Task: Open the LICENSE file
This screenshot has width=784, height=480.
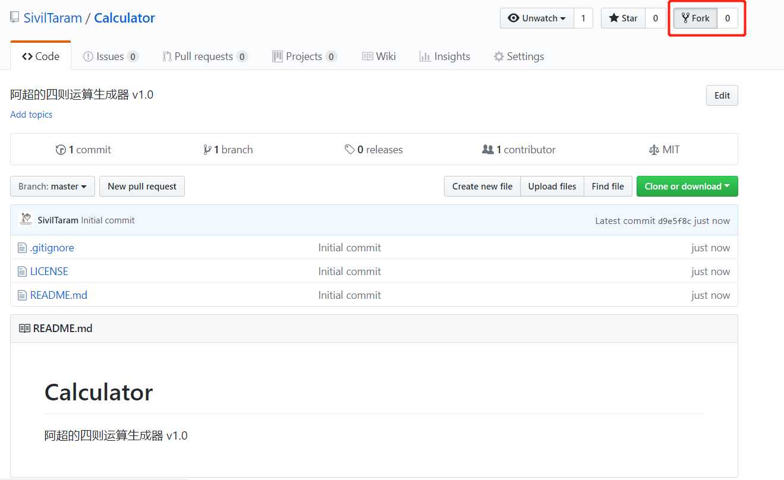Action: [49, 271]
